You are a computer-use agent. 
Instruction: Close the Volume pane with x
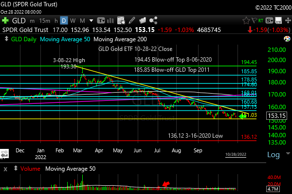tap(5, 169)
